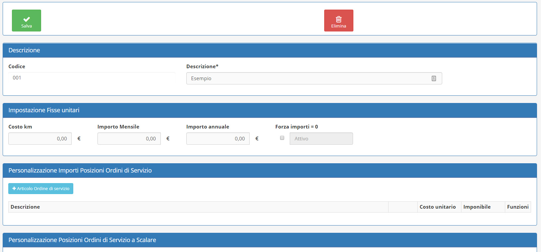541x252 pixels.
Task: Click the Imponibile column header
Action: pos(477,207)
